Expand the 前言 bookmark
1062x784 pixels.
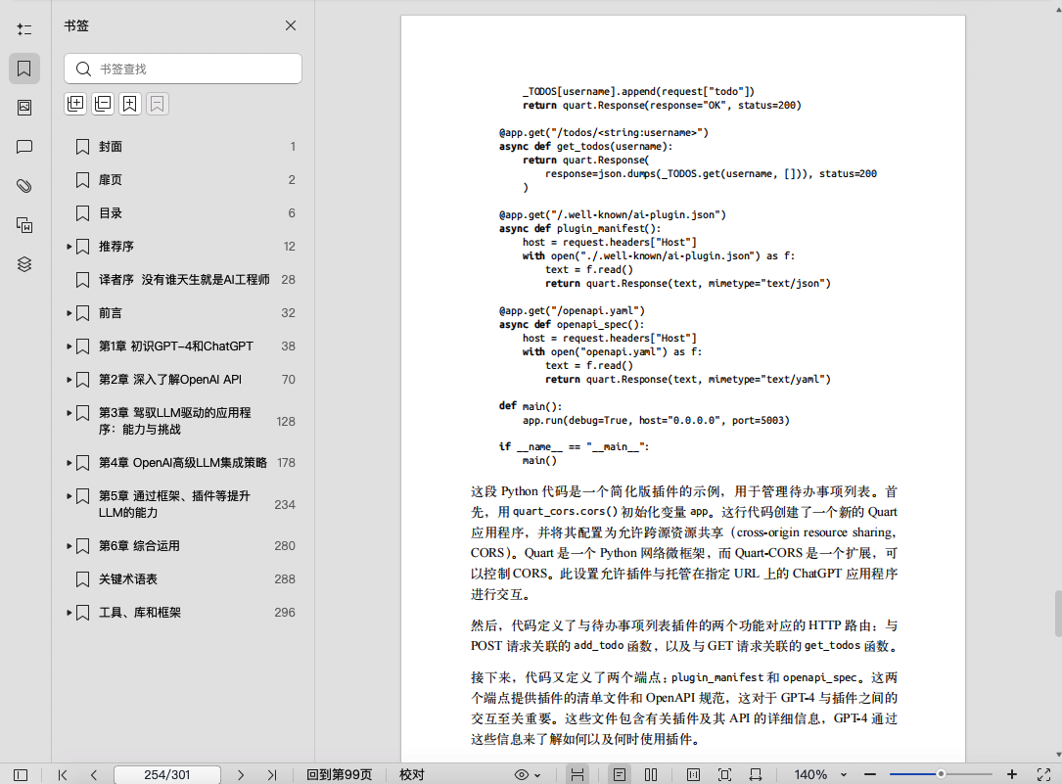(69, 313)
